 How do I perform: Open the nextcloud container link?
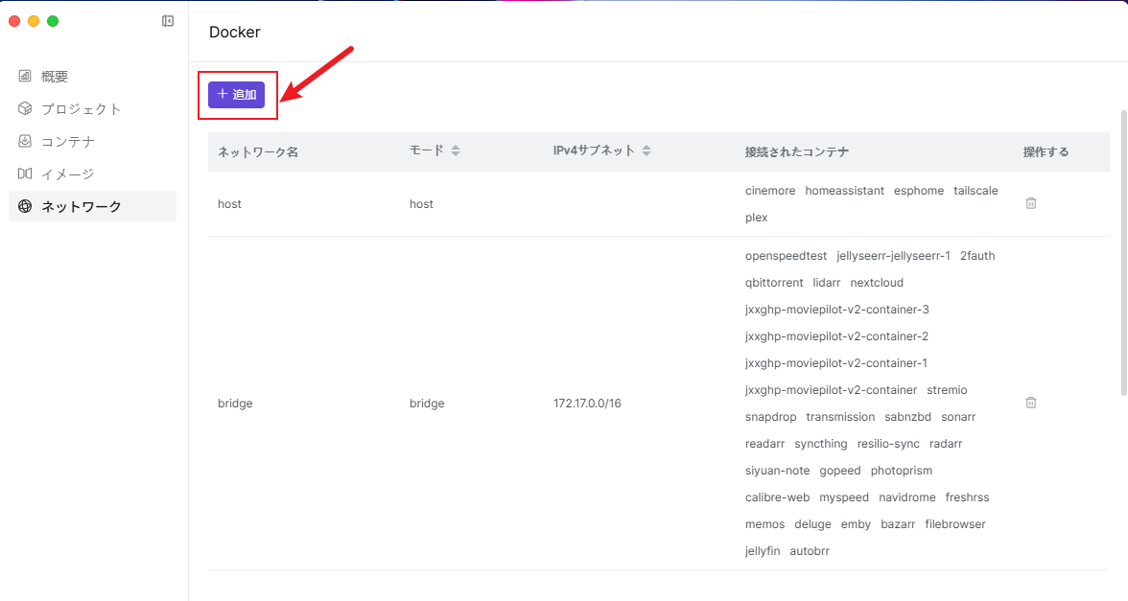(x=877, y=283)
